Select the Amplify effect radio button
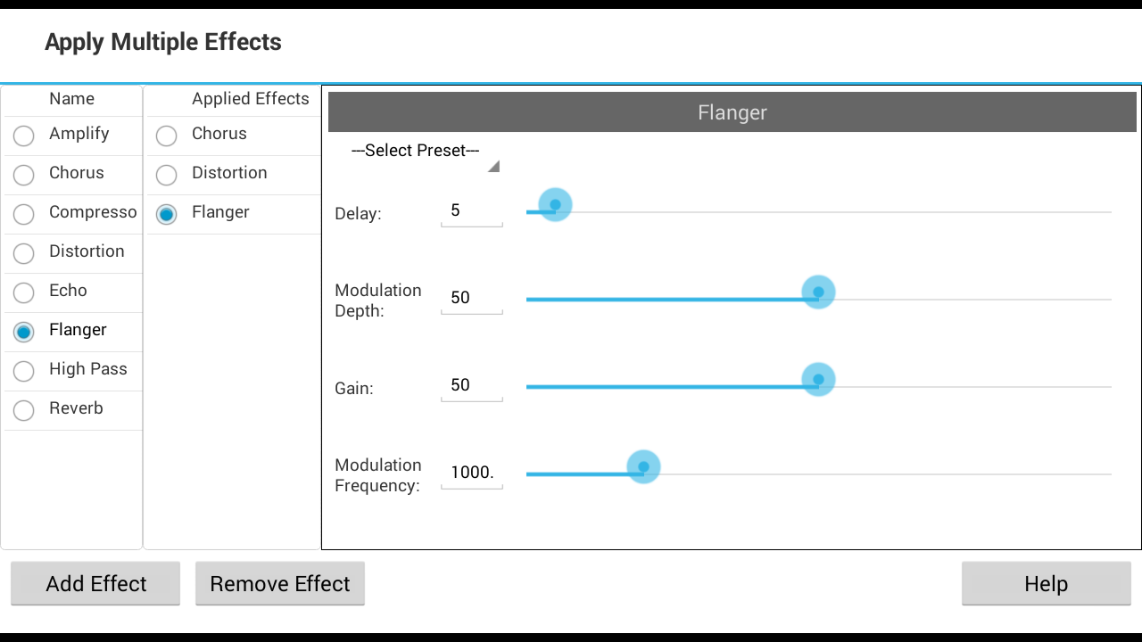This screenshot has width=1142, height=642. click(x=24, y=136)
